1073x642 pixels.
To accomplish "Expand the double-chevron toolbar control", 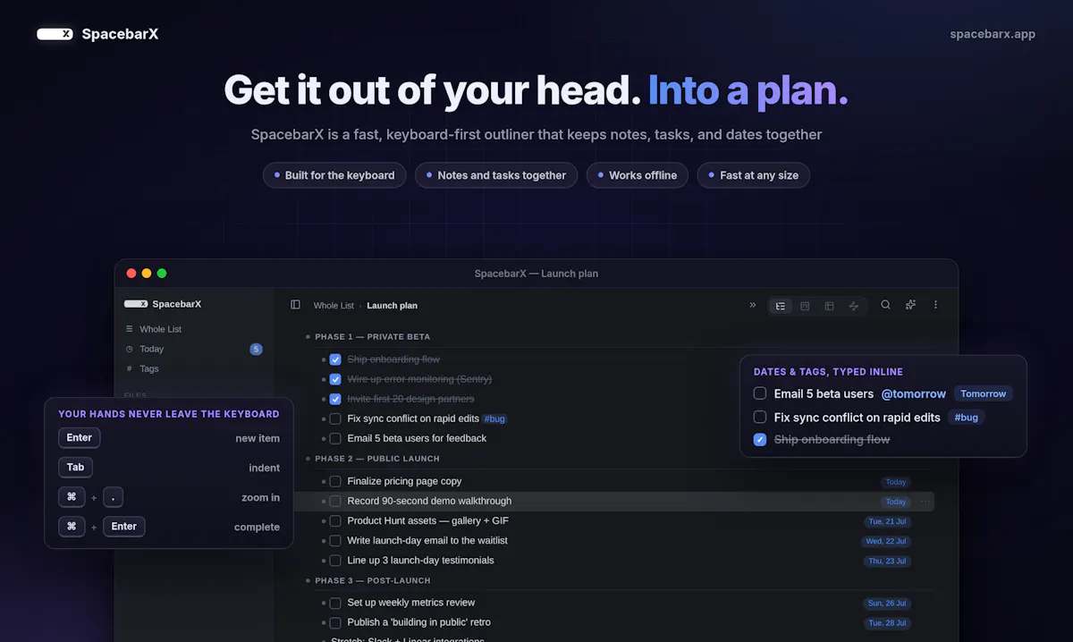I will pos(753,305).
